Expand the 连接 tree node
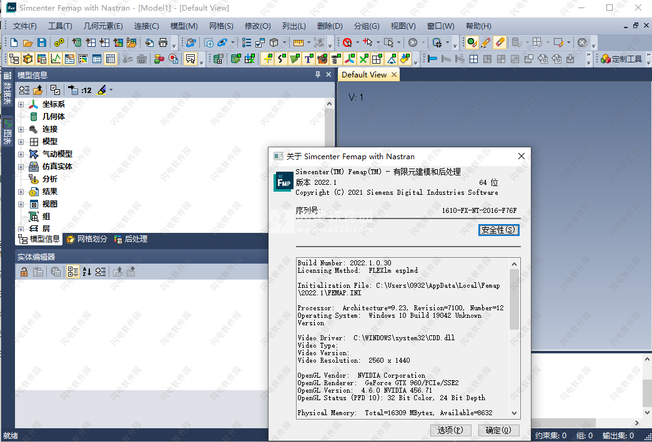 21,129
